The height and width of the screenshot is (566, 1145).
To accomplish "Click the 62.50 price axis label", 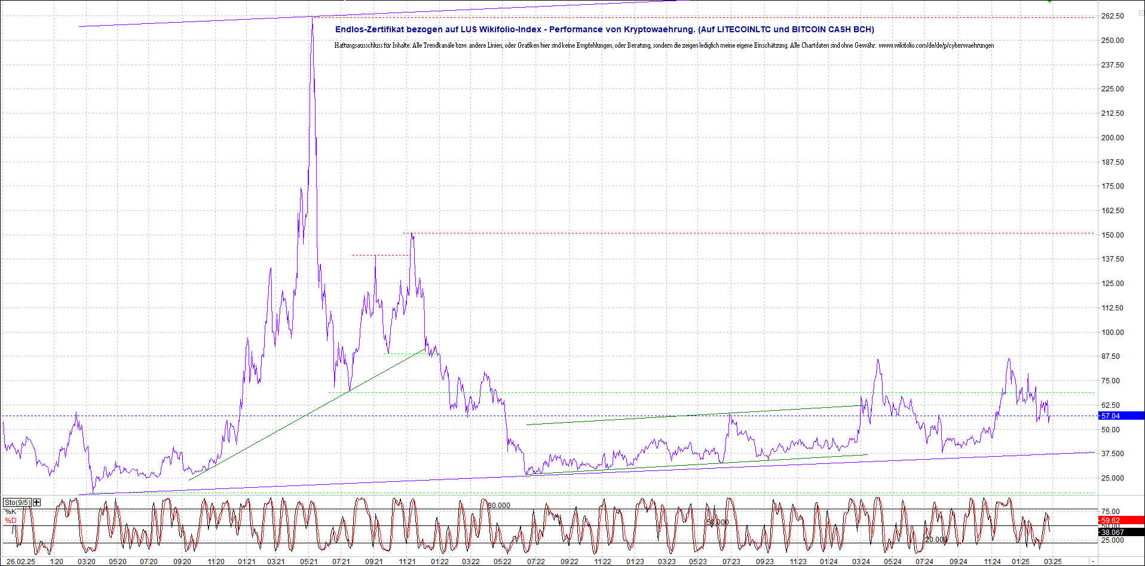I will point(1110,405).
